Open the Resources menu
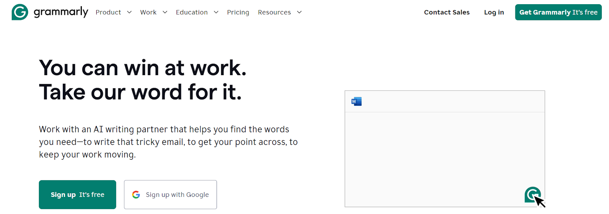 coord(274,12)
